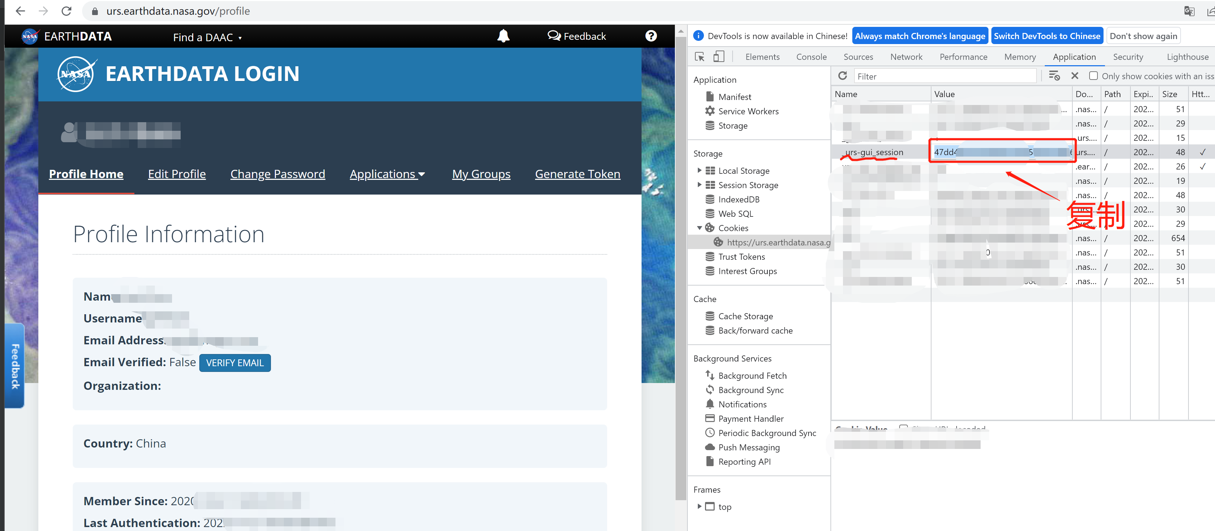Image resolution: width=1215 pixels, height=531 pixels.
Task: Open the Applications dropdown menu
Action: coord(387,174)
